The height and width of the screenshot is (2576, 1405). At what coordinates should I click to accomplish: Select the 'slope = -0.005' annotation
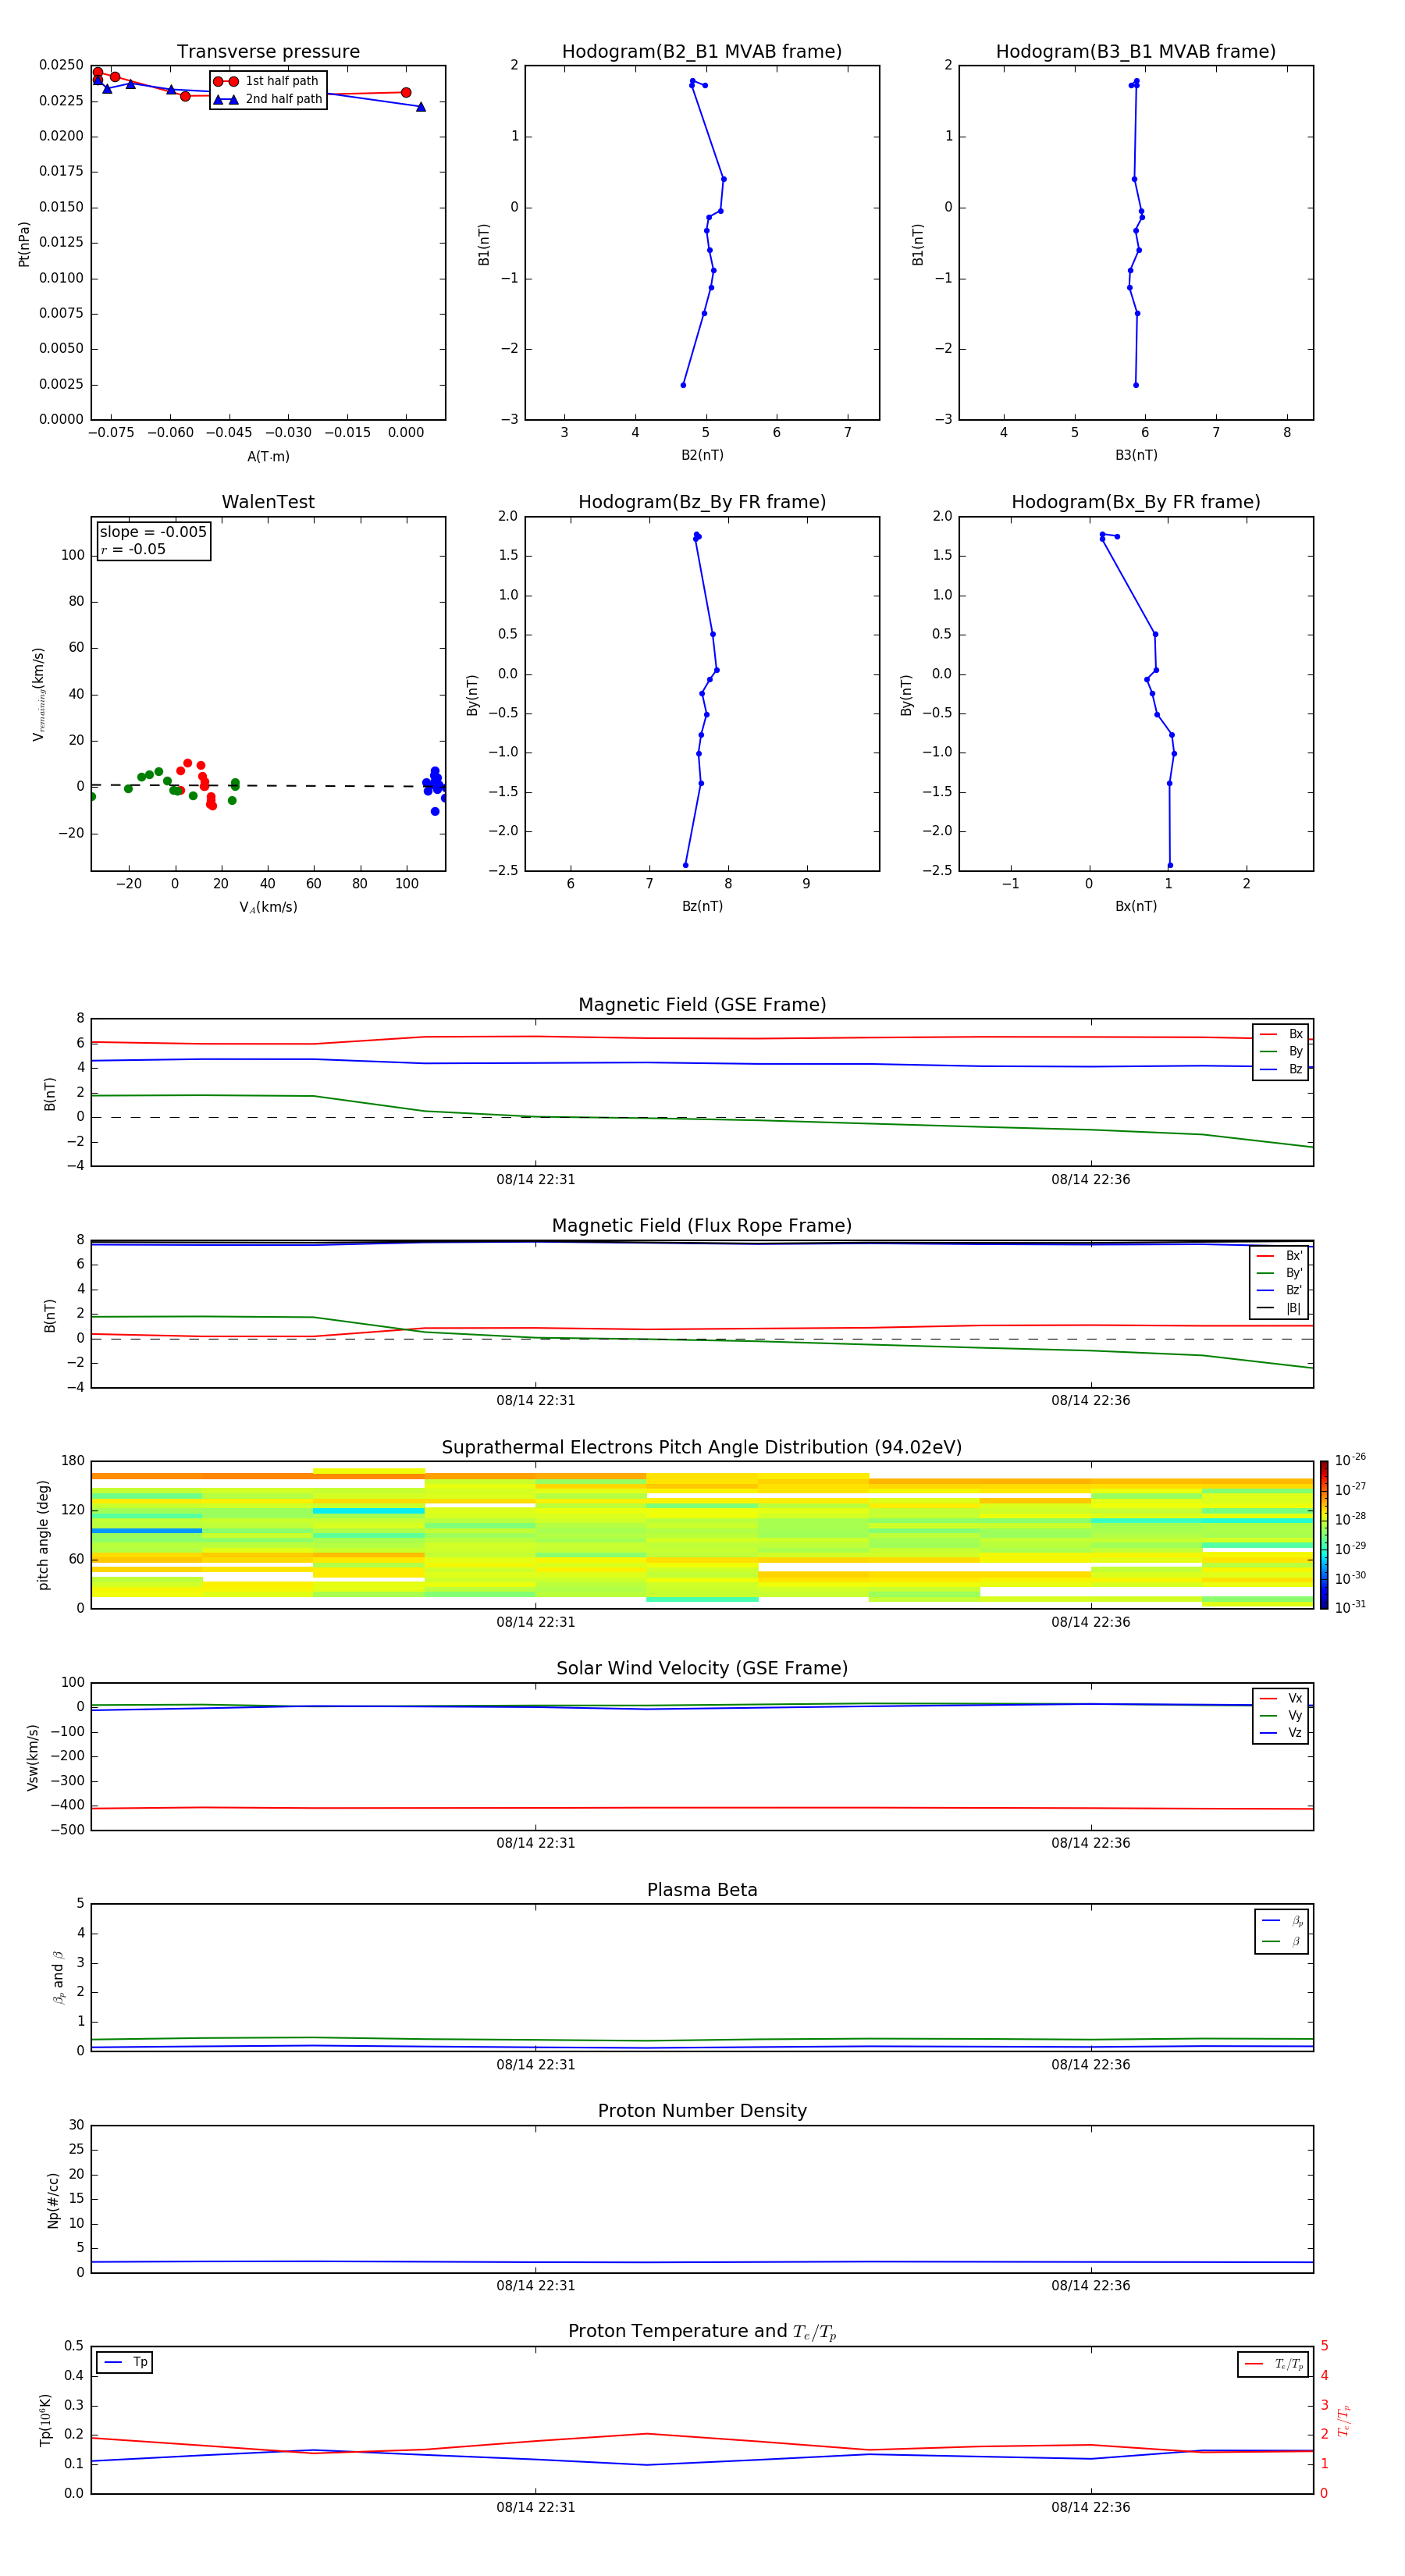pyautogui.click(x=153, y=532)
